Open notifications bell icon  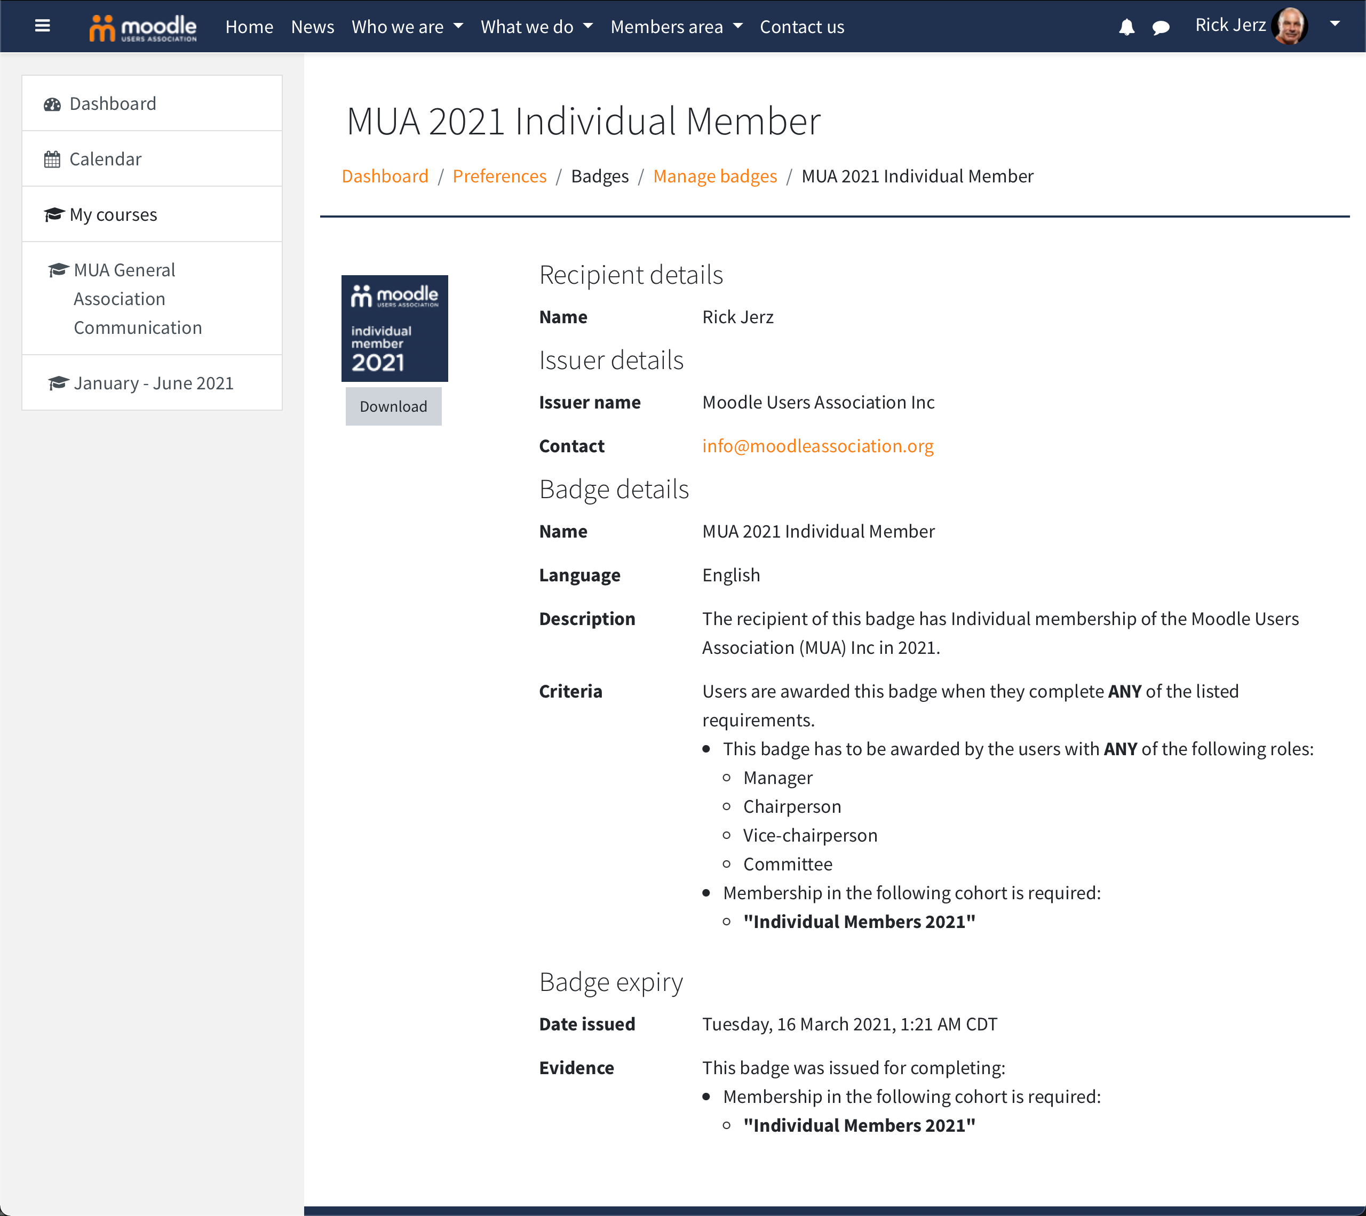click(x=1127, y=27)
